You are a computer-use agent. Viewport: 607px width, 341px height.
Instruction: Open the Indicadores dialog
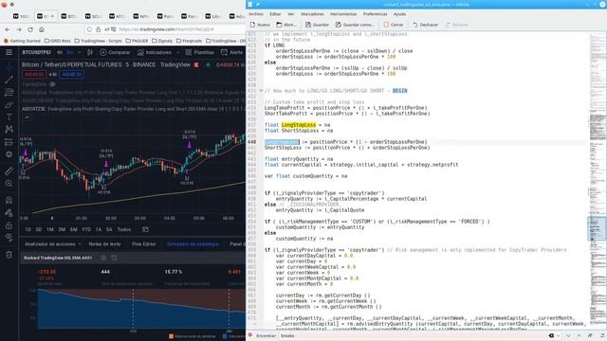154,52
